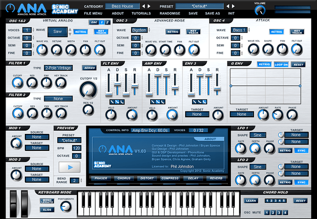
Task: Open the Category Bass House dropdown
Action: (123, 6)
